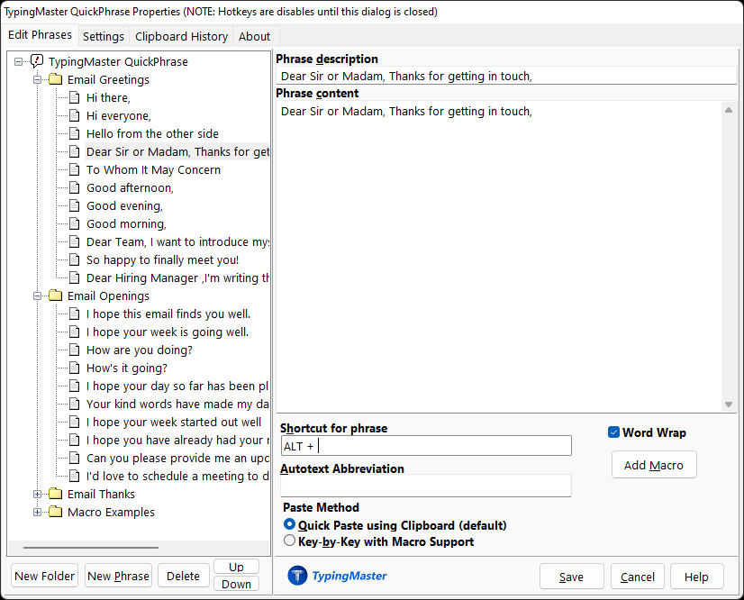
Task: Click the document icon beside 'Dear Team, I want'
Action: [75, 241]
